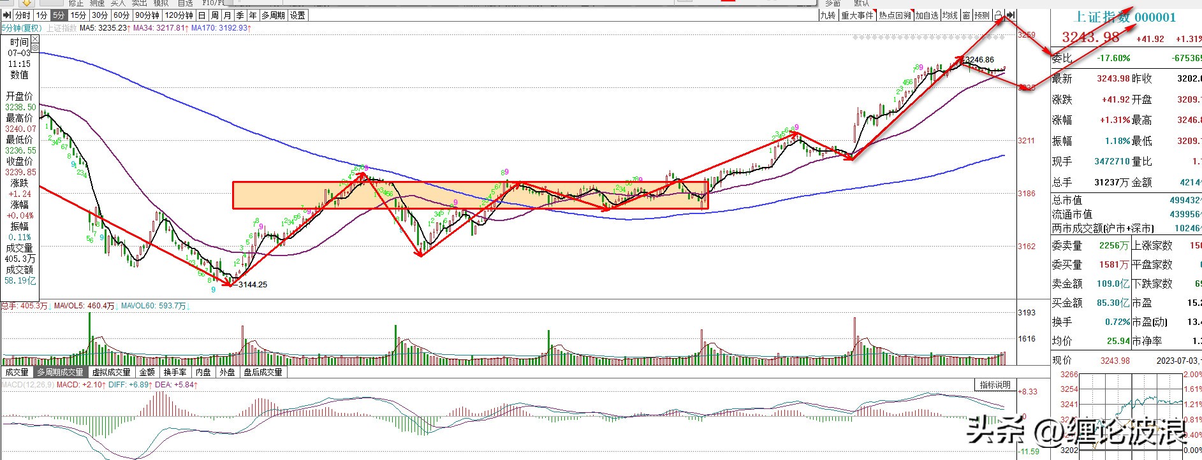Select the 虚拟成交量 tab
Screen dimensions: 1202x460
pos(112,372)
